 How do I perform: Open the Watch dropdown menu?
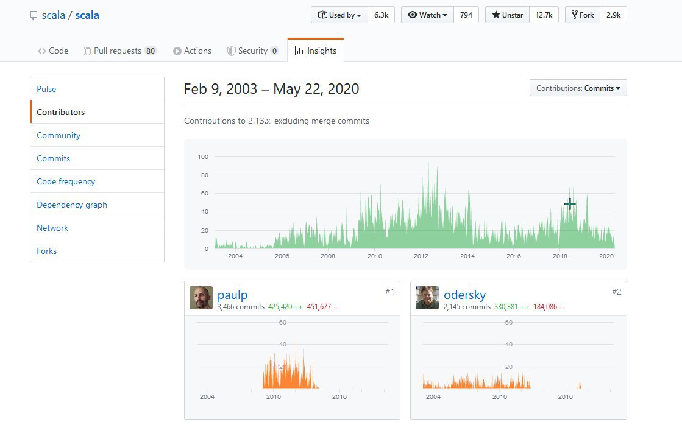tap(427, 15)
